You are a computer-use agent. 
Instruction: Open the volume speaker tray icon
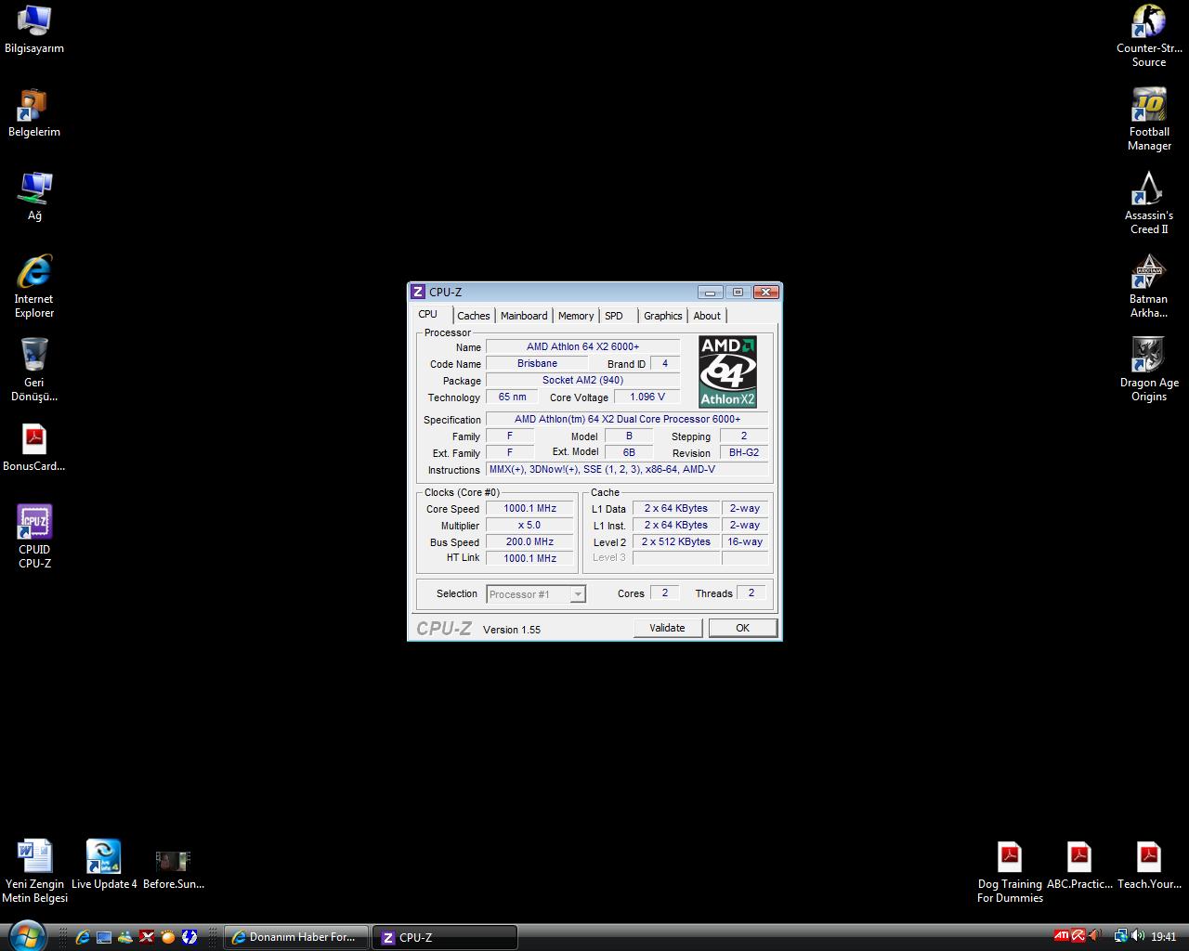1137,936
